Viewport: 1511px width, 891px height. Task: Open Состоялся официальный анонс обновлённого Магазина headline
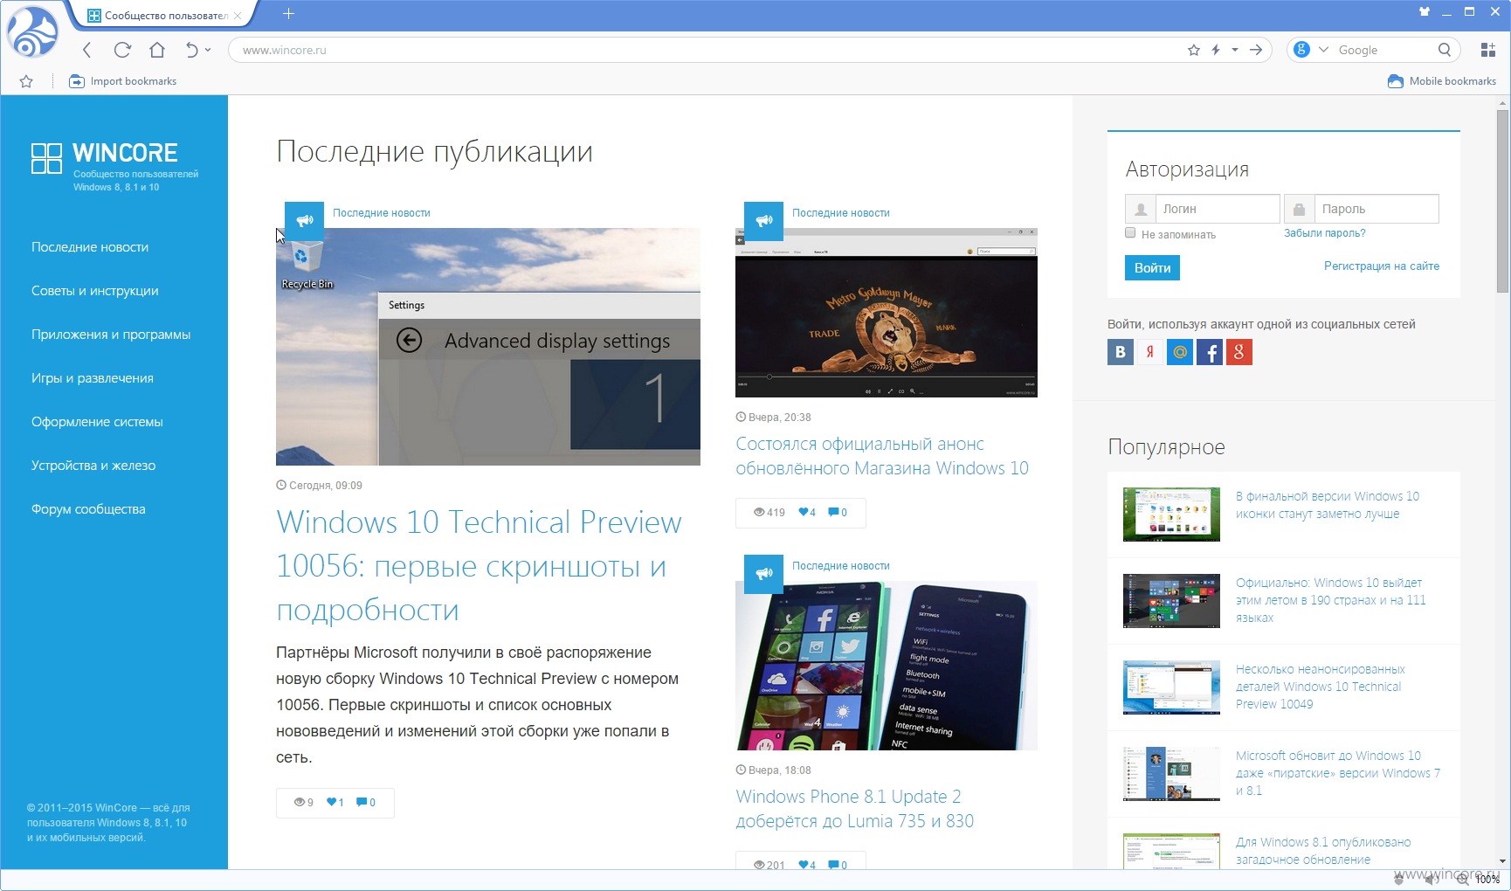coord(882,456)
